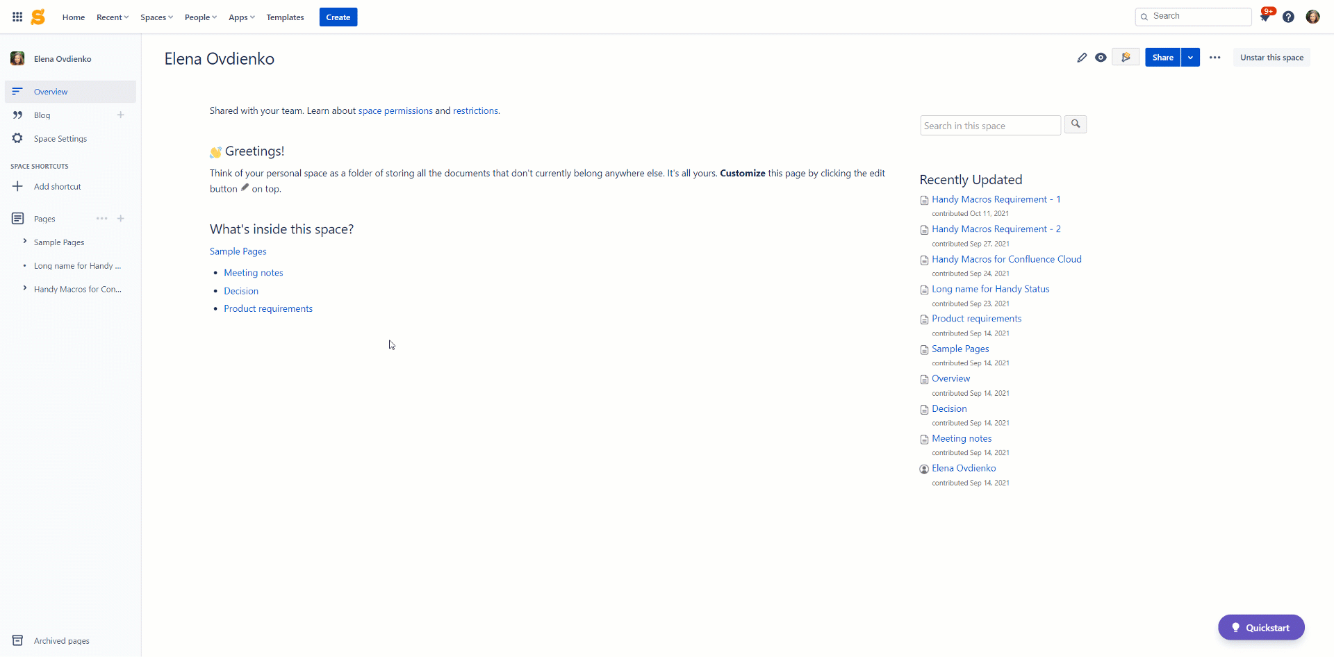
Task: Click the Space Settings gear item
Action: (60, 139)
